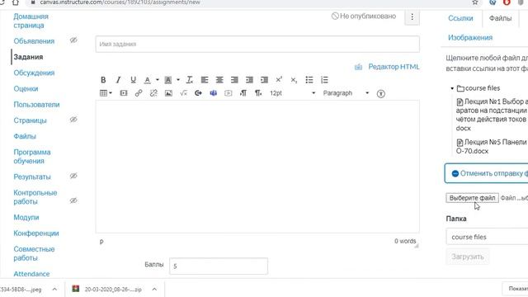Open the Папка course files dropdown
The height and width of the screenshot is (297, 528).
(x=488, y=237)
